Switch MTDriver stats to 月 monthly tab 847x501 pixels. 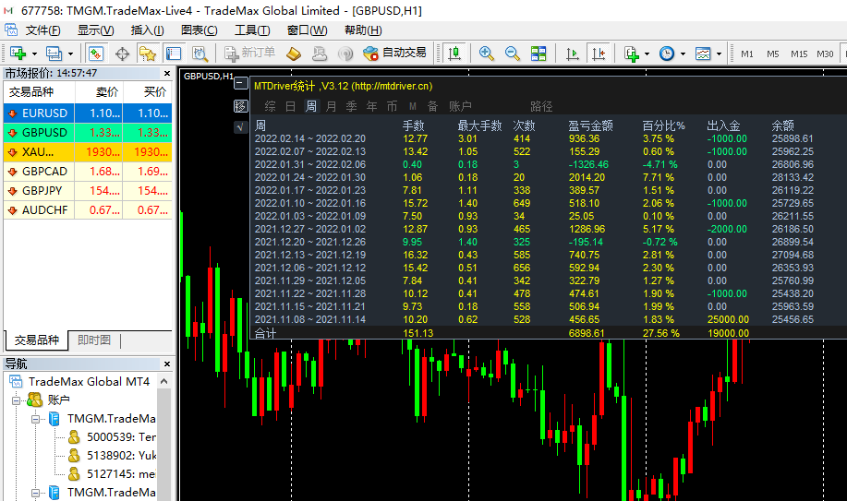coord(331,106)
